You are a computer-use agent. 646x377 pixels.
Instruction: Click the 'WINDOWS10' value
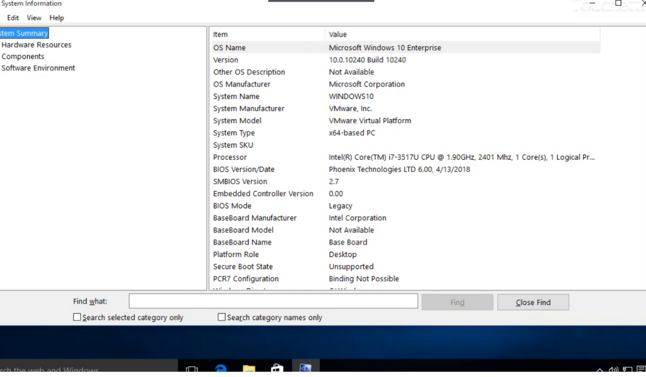pos(351,96)
